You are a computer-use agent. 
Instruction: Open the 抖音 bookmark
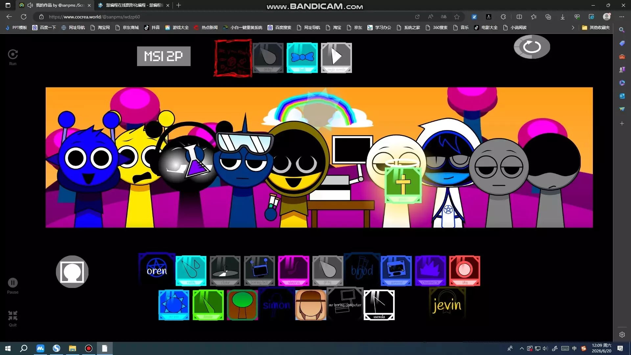tap(152, 28)
